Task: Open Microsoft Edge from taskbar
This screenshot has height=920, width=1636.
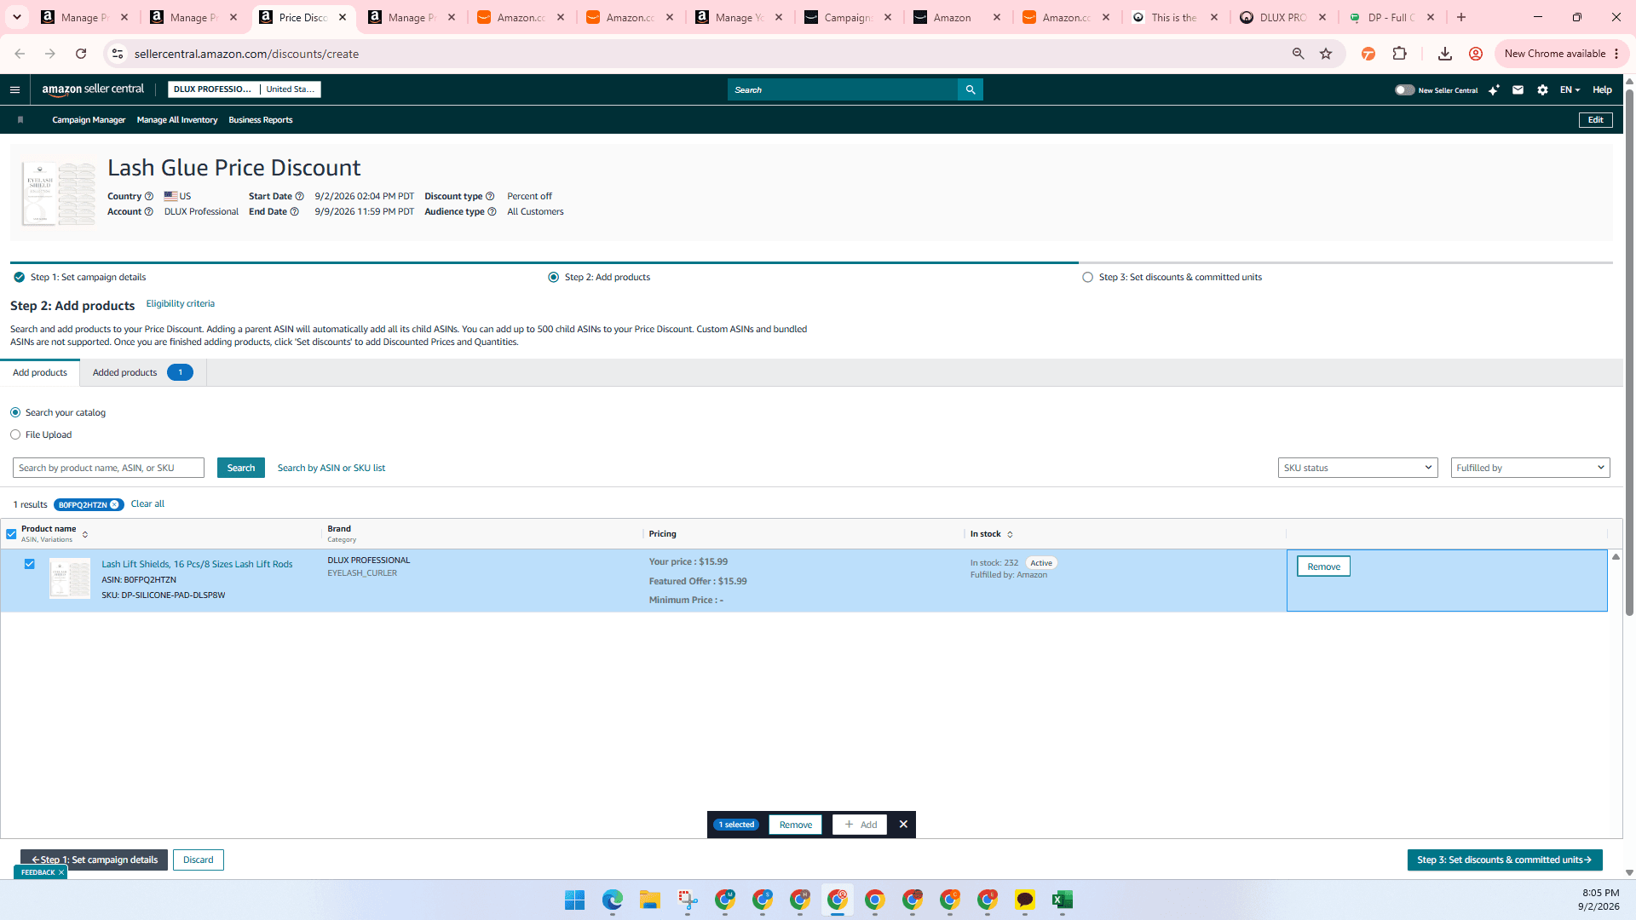Action: point(613,900)
